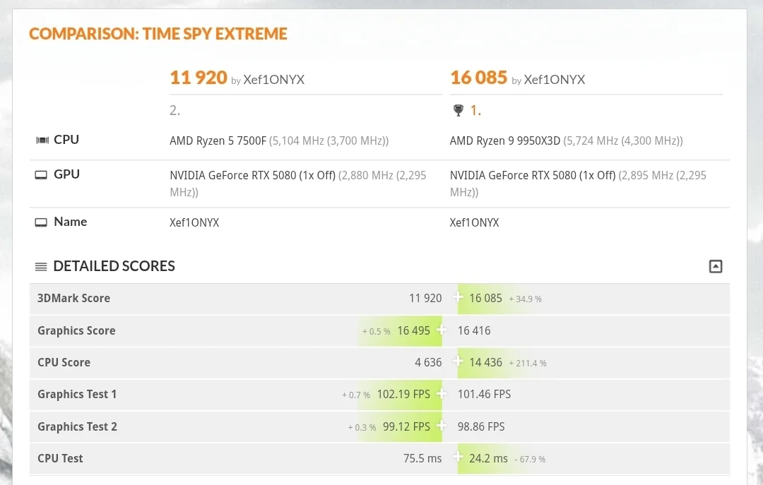Open Xef1ONYX profile beside 11 920

pos(274,79)
